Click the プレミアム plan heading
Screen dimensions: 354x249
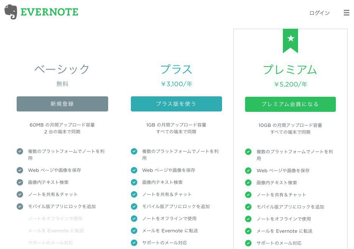point(290,70)
